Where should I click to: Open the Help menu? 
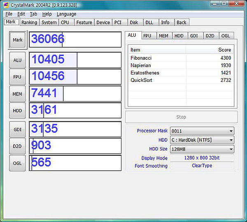point(47,14)
